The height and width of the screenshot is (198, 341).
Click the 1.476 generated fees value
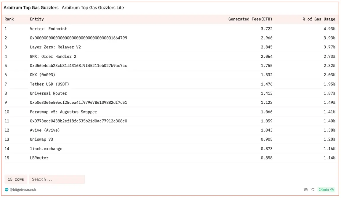coord(267,84)
